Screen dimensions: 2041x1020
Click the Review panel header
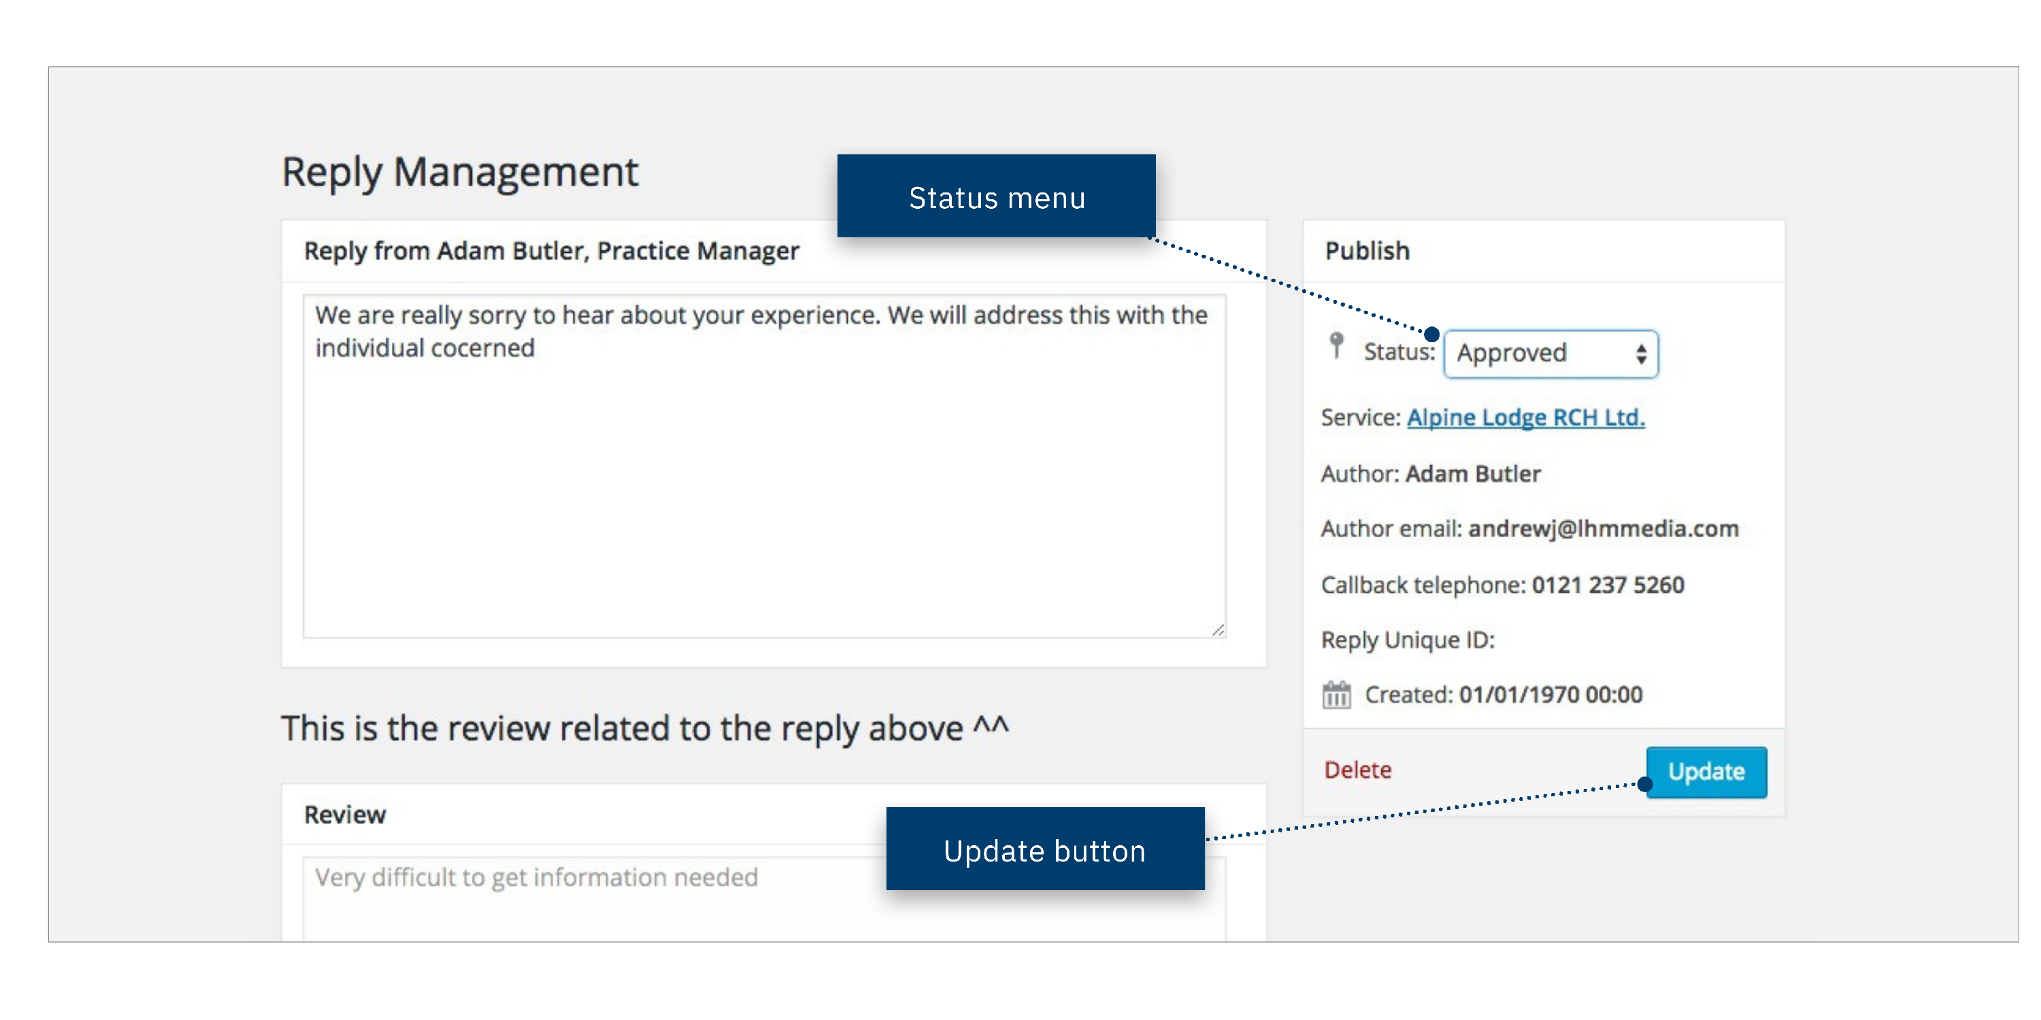(x=345, y=814)
